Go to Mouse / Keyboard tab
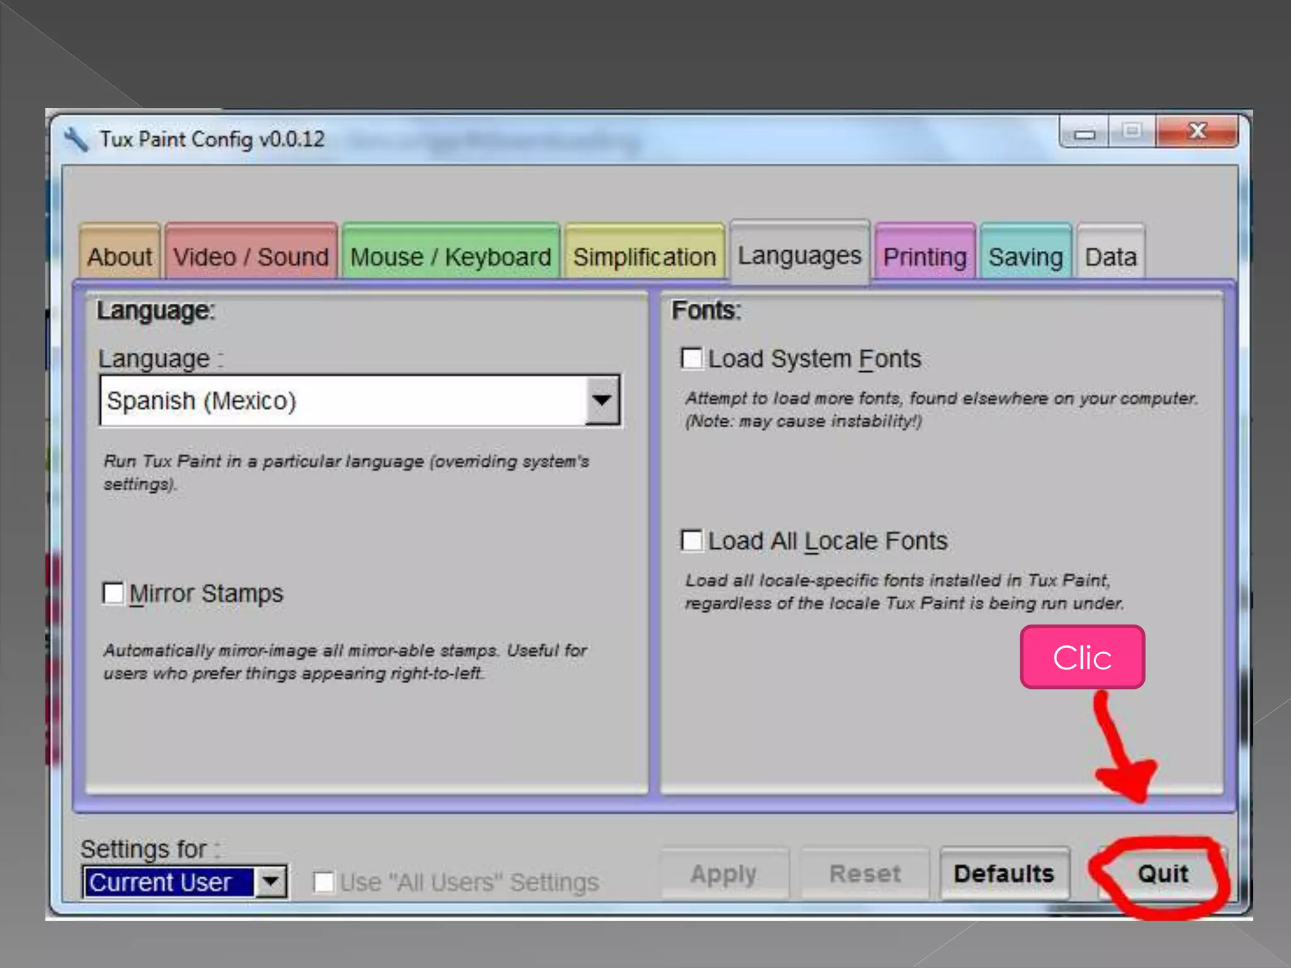1291x968 pixels. [x=450, y=256]
